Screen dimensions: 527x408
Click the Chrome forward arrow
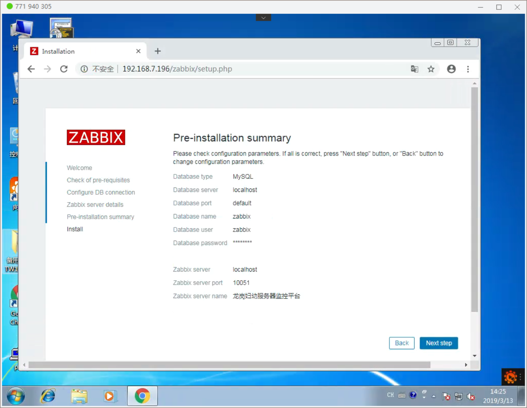tap(47, 69)
